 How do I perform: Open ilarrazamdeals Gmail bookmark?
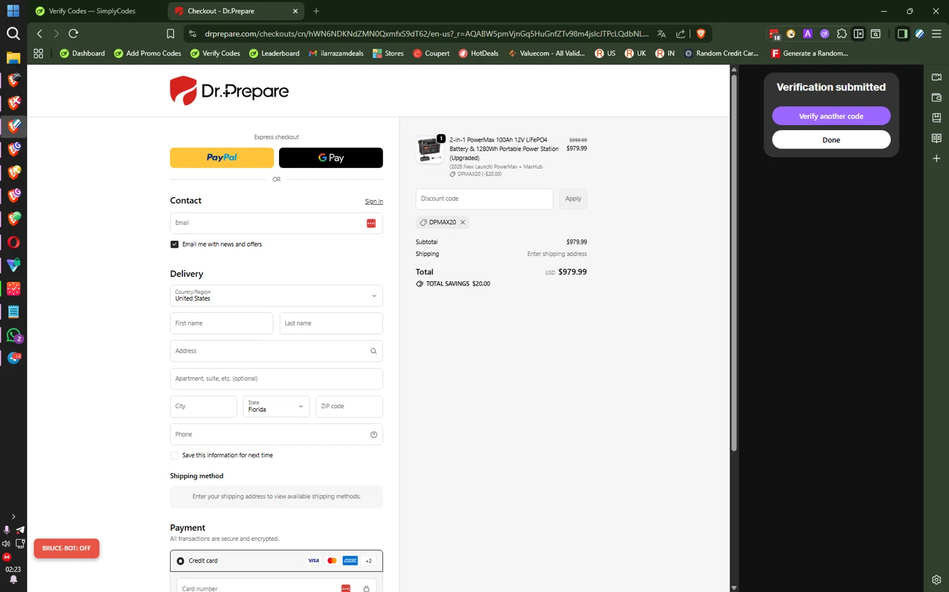[x=336, y=54]
